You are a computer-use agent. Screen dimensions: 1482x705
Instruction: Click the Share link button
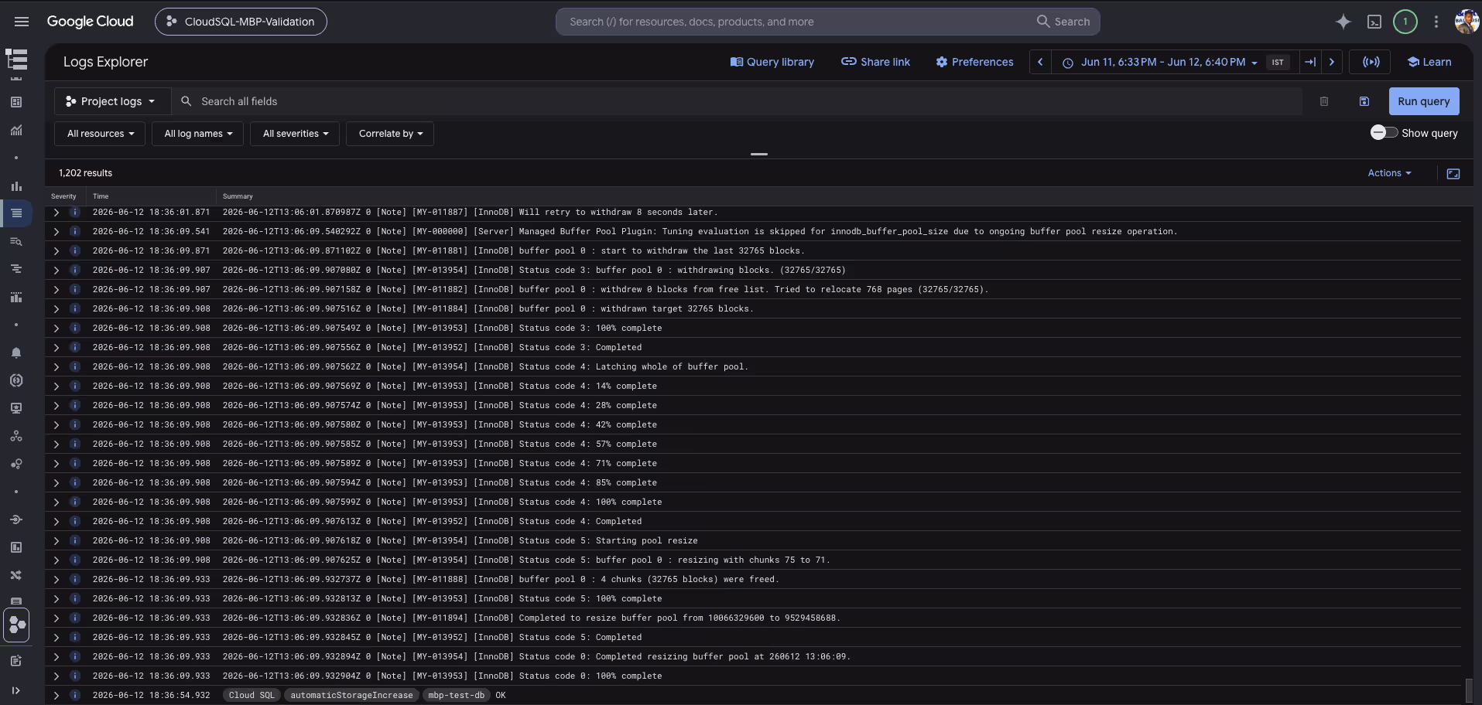point(875,62)
